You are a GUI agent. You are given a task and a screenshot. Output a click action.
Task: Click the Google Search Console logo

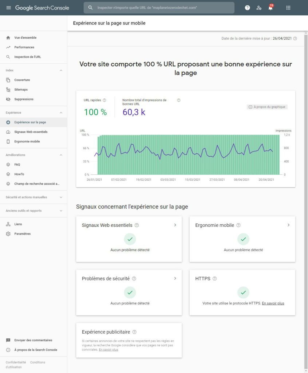42,8
